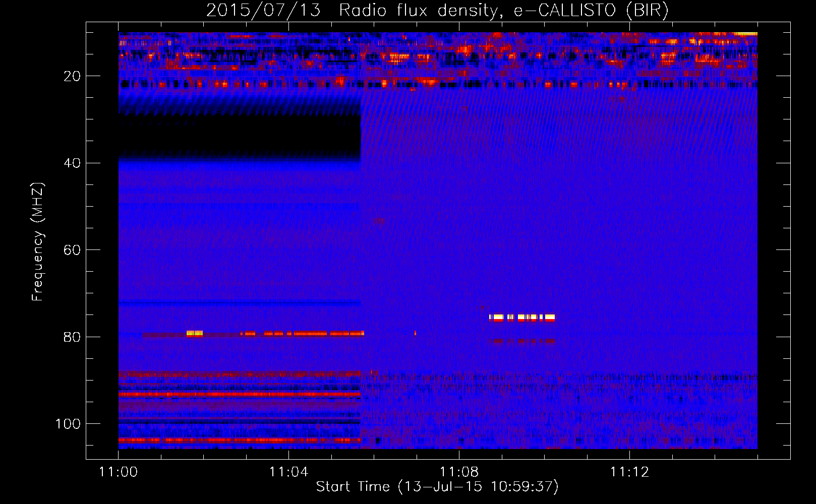Click the bright white burst near 76 MHz
This screenshot has width=816, height=504.
pos(522,318)
